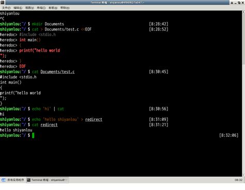
Task: Click the [8:28:42] timestamp
Action: click(159, 24)
